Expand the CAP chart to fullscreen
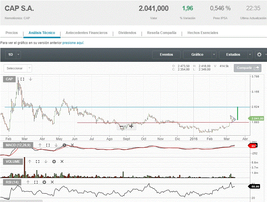 pos(22,79)
